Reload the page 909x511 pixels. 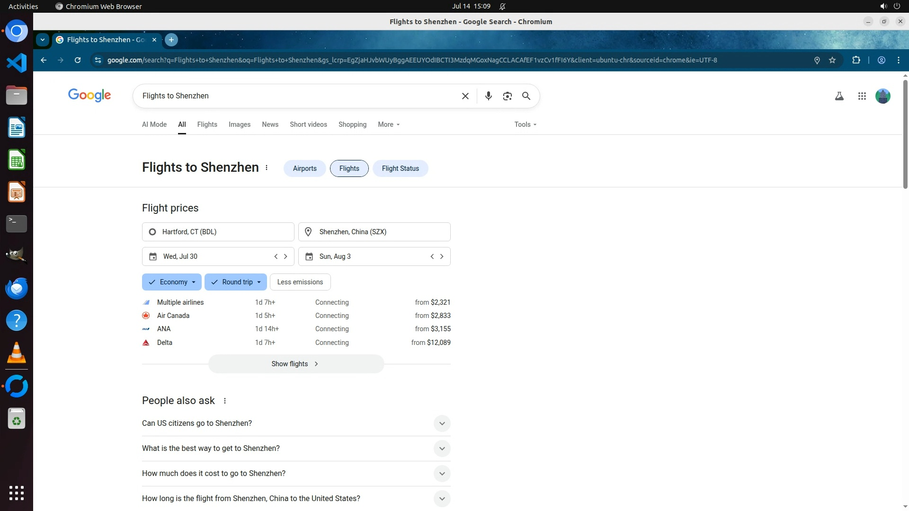click(x=78, y=60)
